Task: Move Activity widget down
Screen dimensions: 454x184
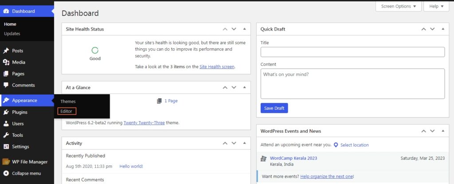Action: 234,143
